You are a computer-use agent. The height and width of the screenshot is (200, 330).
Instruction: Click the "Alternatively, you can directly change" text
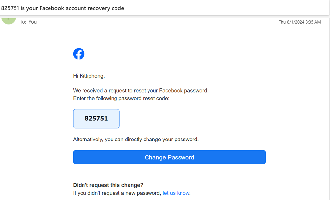(x=136, y=139)
